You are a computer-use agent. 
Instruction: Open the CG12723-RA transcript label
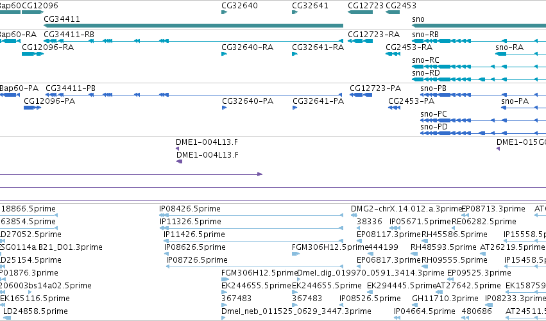pos(373,35)
